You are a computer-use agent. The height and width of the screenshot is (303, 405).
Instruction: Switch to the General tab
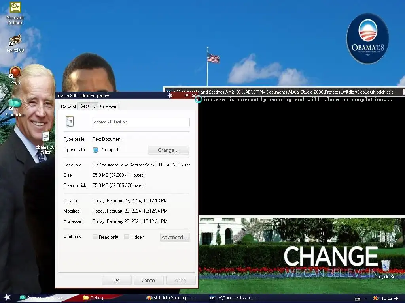(x=68, y=107)
